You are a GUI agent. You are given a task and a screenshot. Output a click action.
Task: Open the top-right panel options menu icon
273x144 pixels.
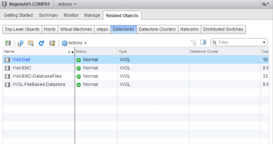tap(265, 4)
